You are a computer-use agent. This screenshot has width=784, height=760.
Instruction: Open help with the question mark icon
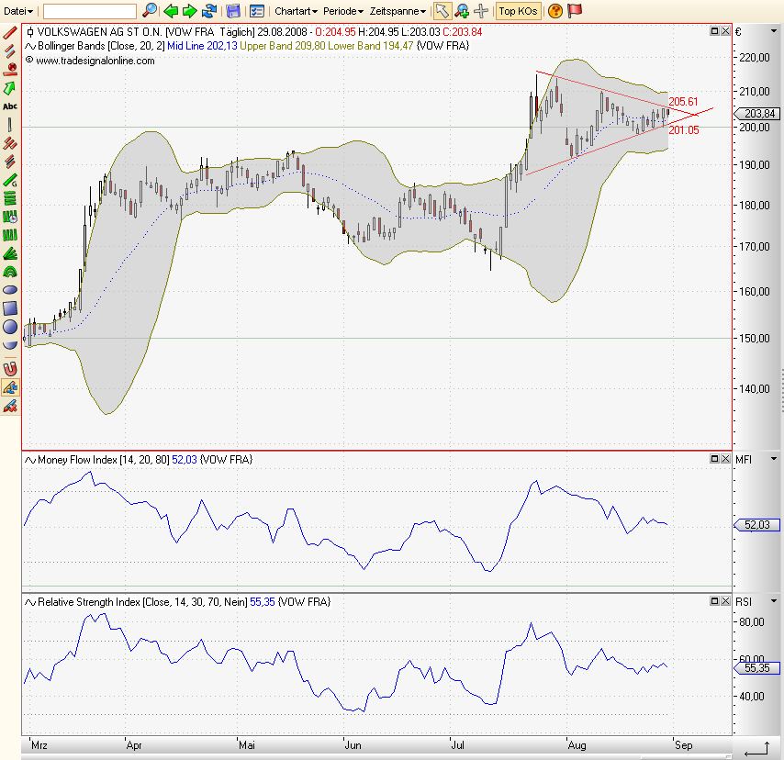click(x=555, y=10)
